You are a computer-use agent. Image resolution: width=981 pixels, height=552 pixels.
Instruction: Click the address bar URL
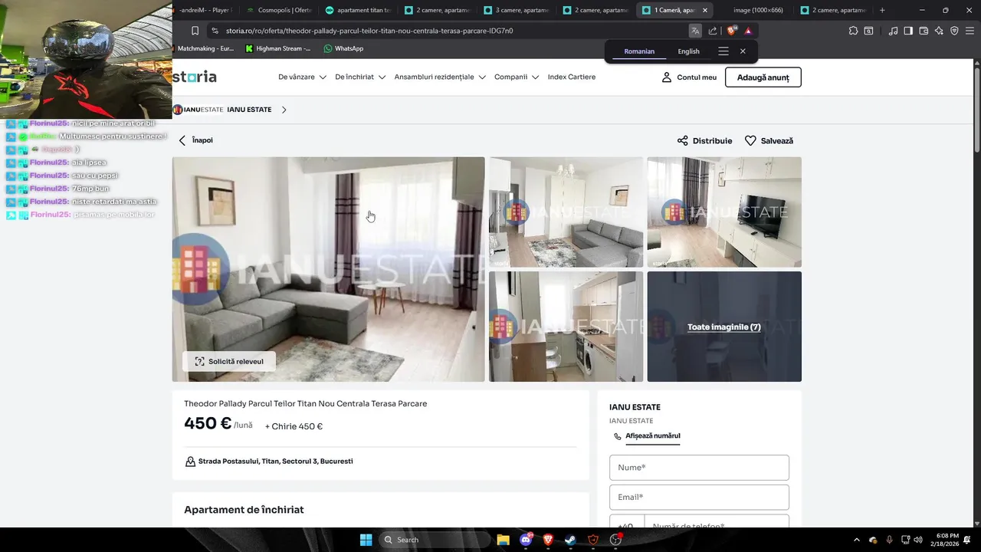tap(369, 31)
